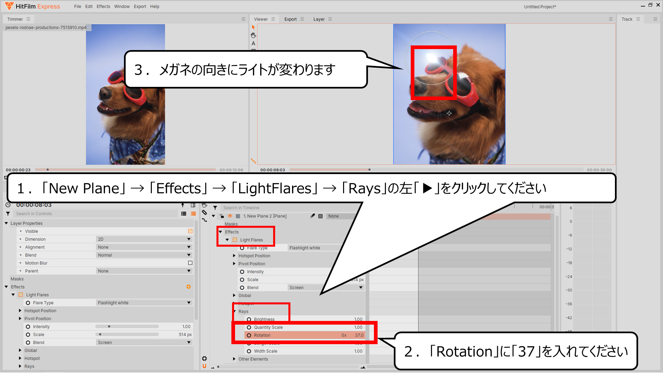
Task: Open the Blend Normal dropdown
Action: point(144,255)
